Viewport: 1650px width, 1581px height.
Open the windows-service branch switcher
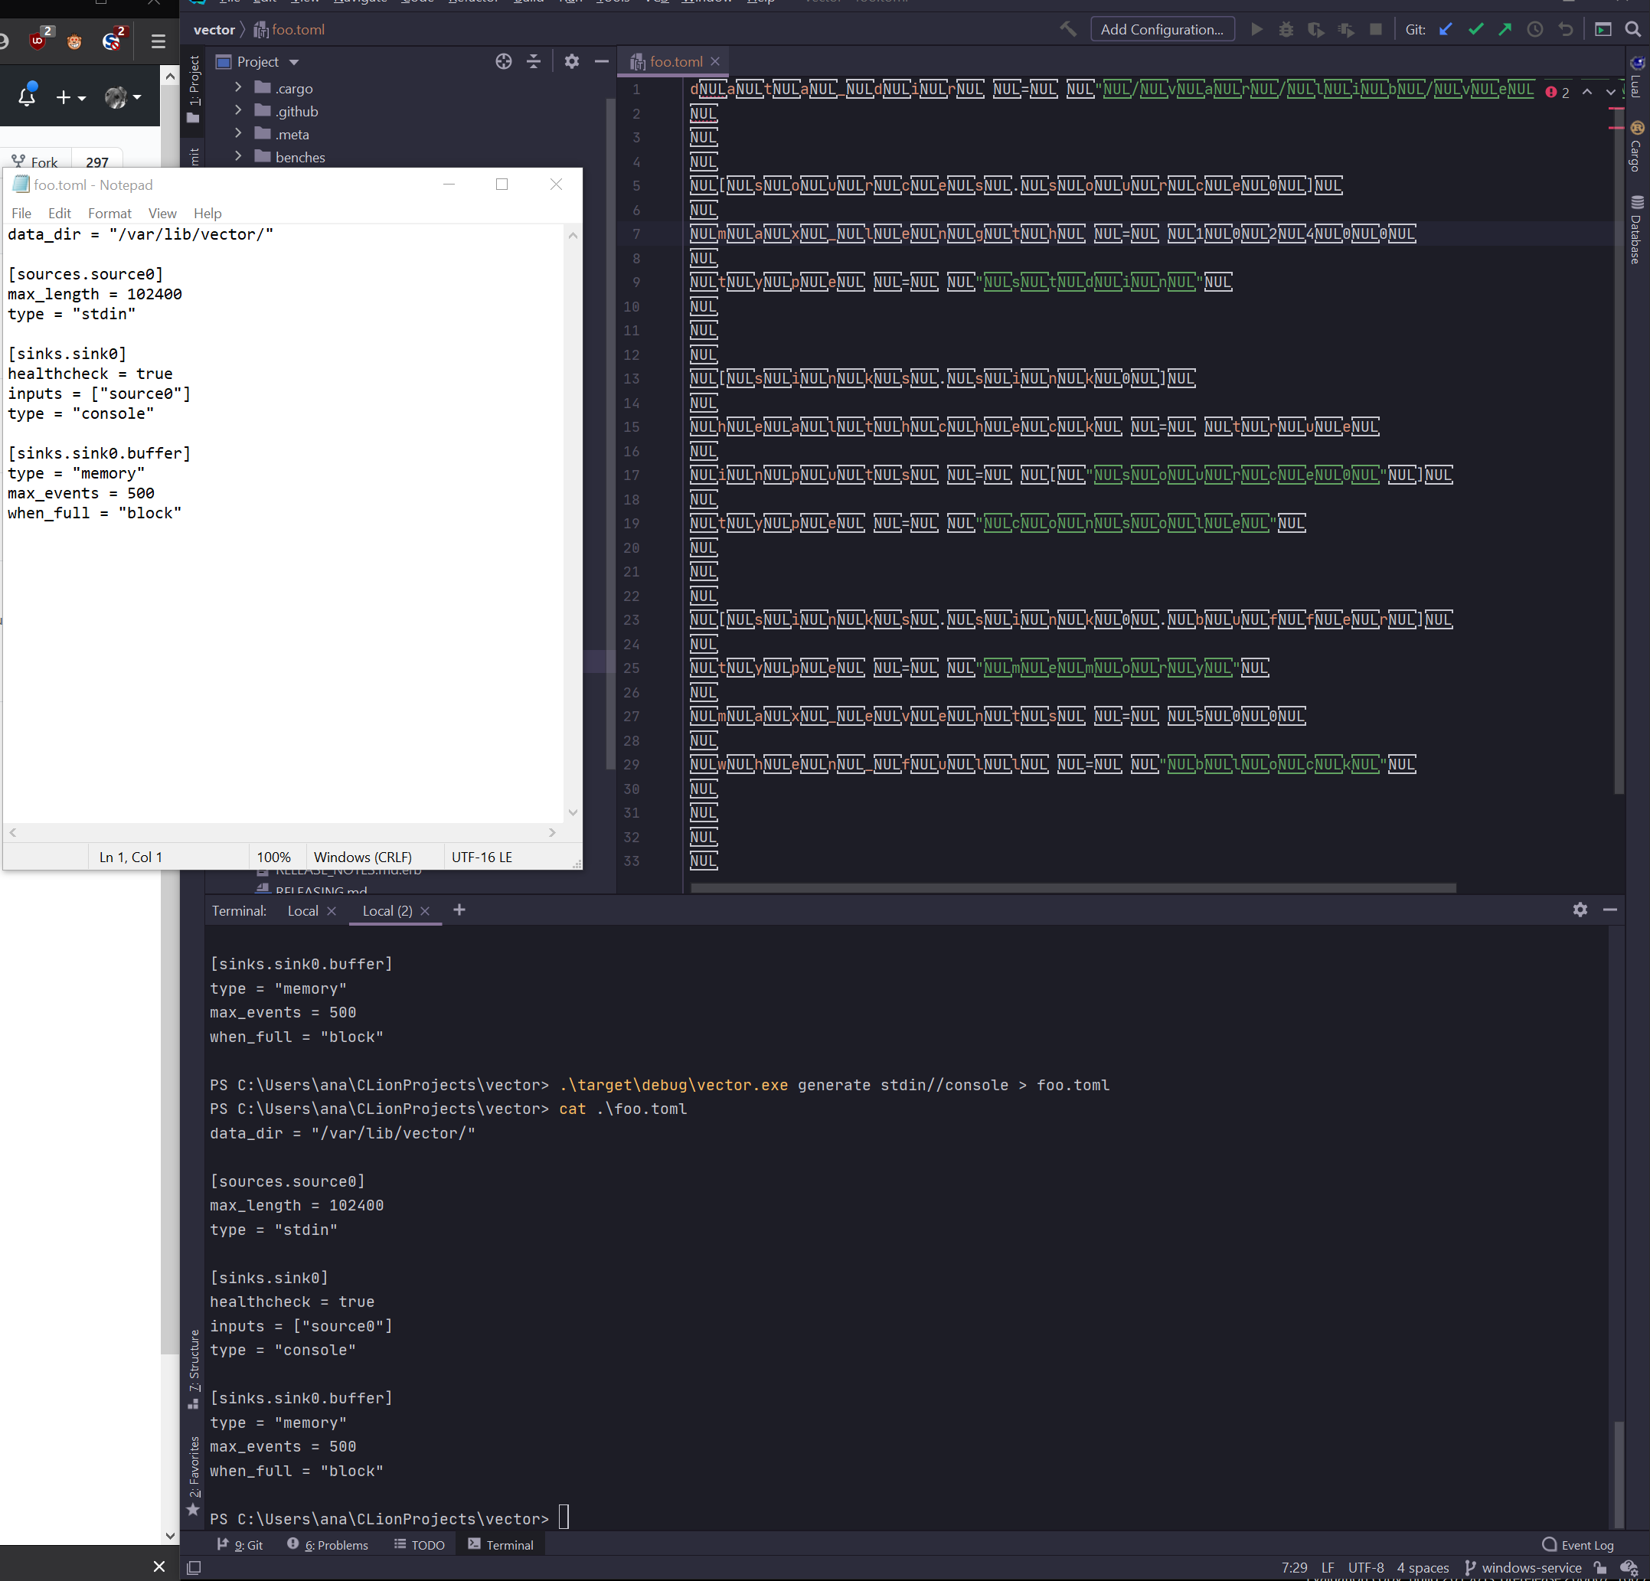[1531, 1567]
